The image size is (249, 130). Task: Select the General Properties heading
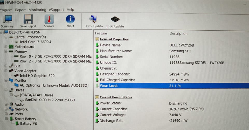tap(114, 39)
